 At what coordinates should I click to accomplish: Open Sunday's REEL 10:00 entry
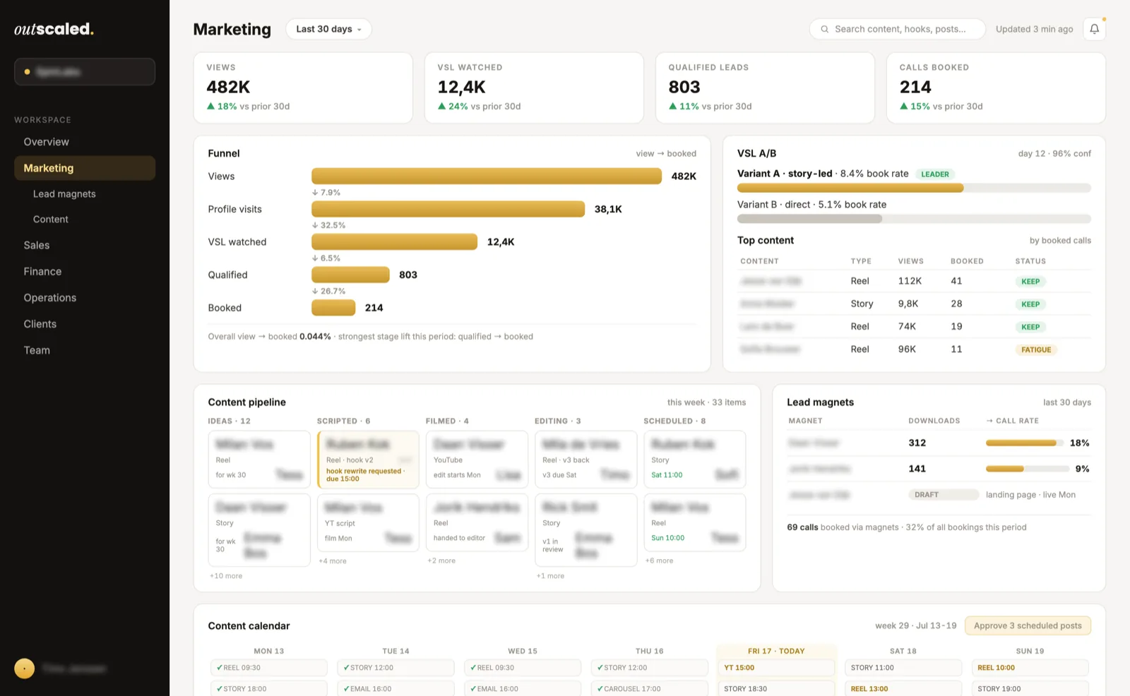pyautogui.click(x=1030, y=668)
